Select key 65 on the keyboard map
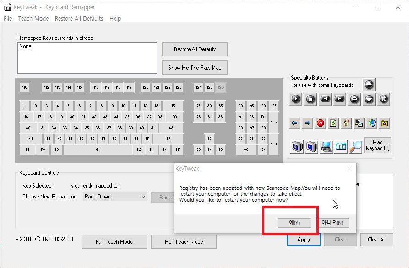Viewport: 409px width, 268px height. (178, 150)
